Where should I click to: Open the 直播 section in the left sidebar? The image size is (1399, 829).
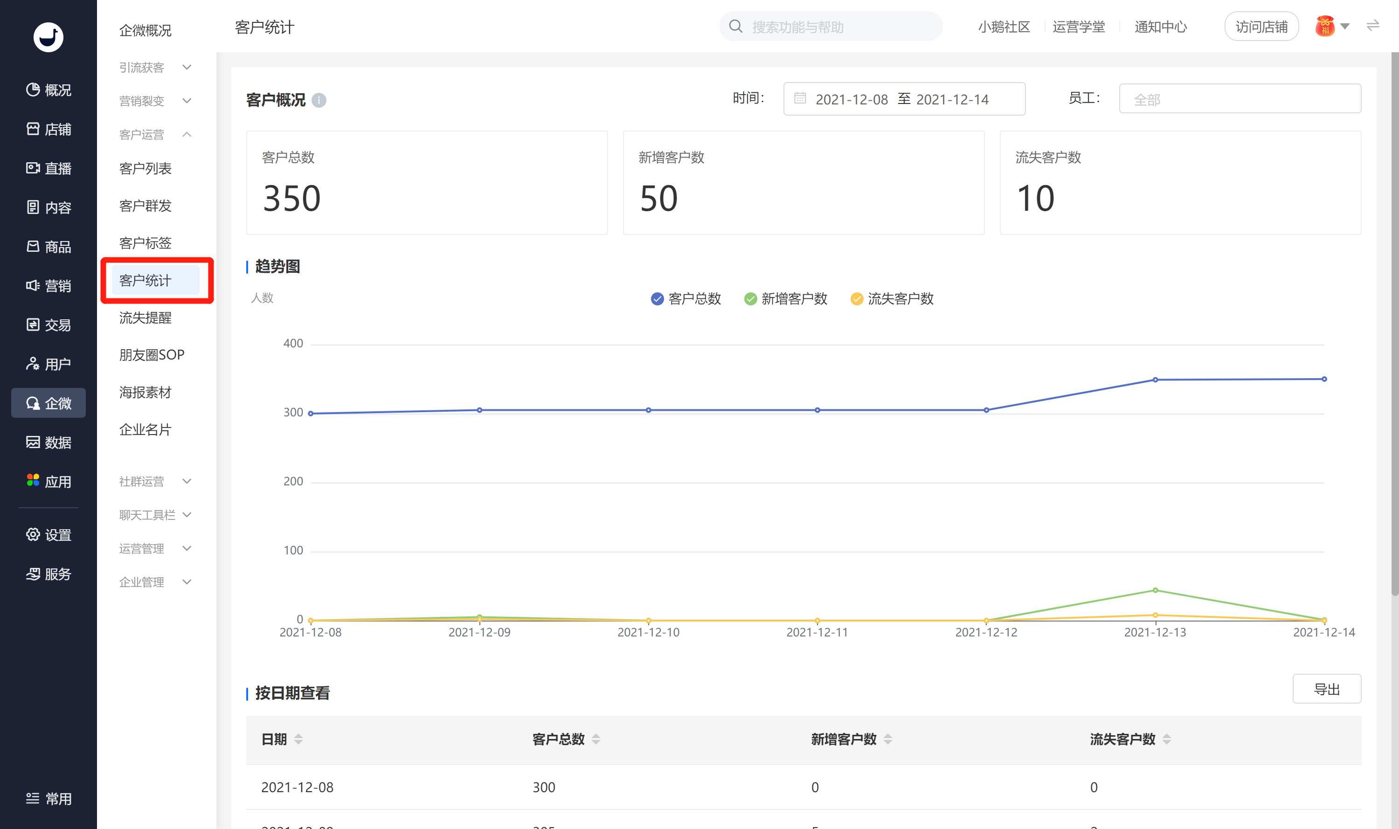pos(48,168)
